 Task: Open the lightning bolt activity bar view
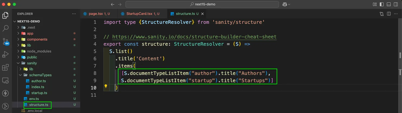5,93
